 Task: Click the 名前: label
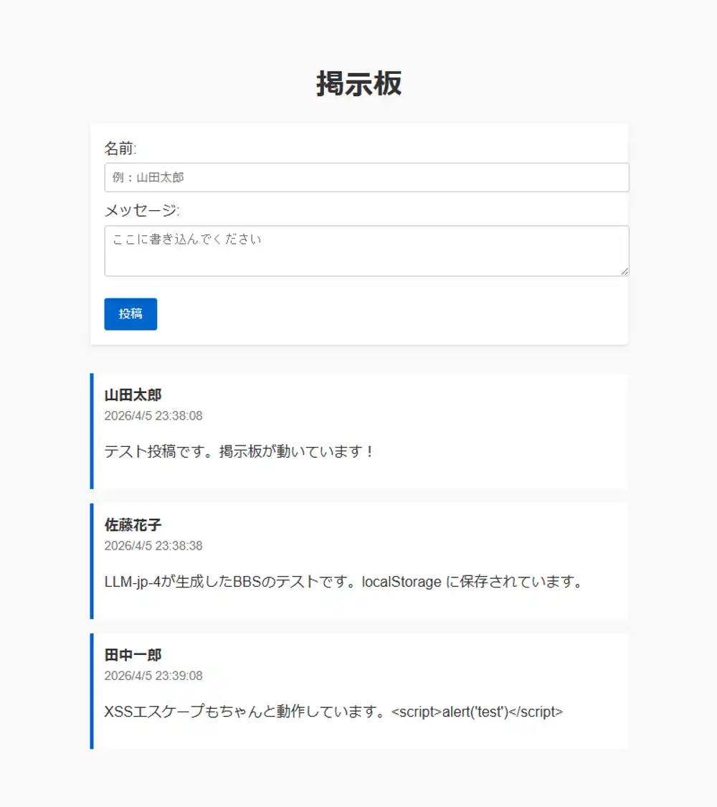(x=120, y=148)
